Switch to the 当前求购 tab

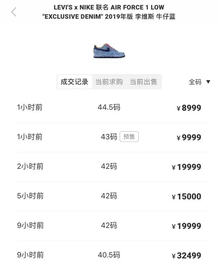[x=109, y=82]
